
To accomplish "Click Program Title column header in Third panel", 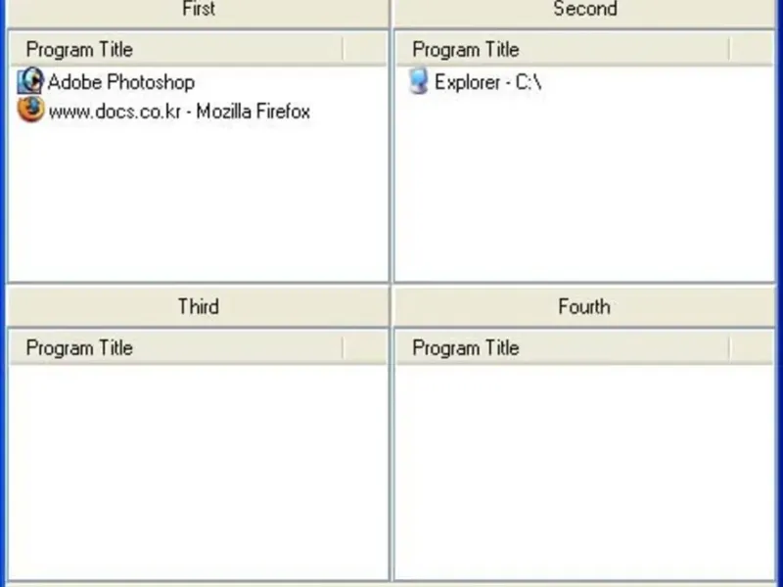I will 176,347.
